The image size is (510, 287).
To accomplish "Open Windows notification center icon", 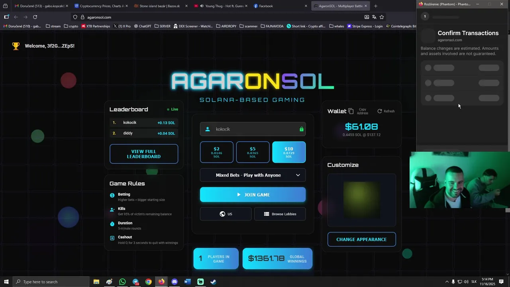I will [501, 282].
